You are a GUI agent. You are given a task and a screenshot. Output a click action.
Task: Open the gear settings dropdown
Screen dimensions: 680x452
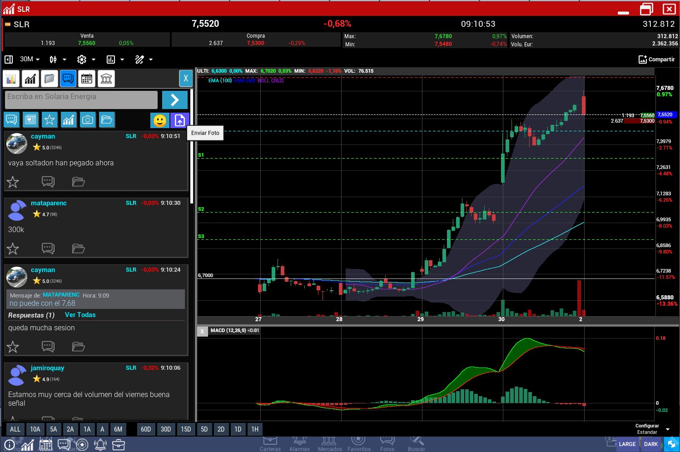(86, 60)
